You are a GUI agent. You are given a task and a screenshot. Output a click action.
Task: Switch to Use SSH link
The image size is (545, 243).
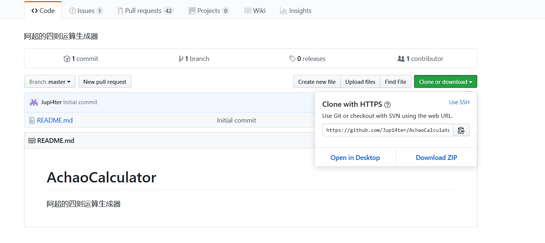coord(459,102)
